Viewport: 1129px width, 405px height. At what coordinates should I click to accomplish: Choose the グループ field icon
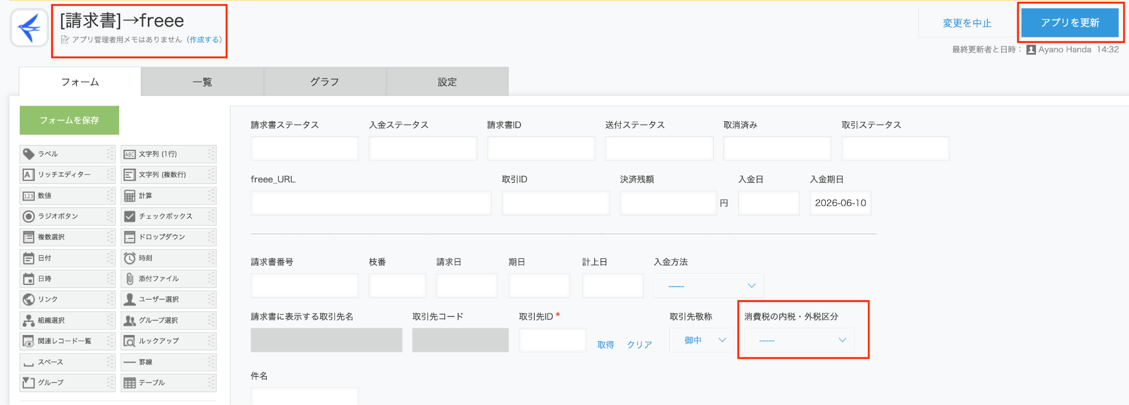point(29,382)
